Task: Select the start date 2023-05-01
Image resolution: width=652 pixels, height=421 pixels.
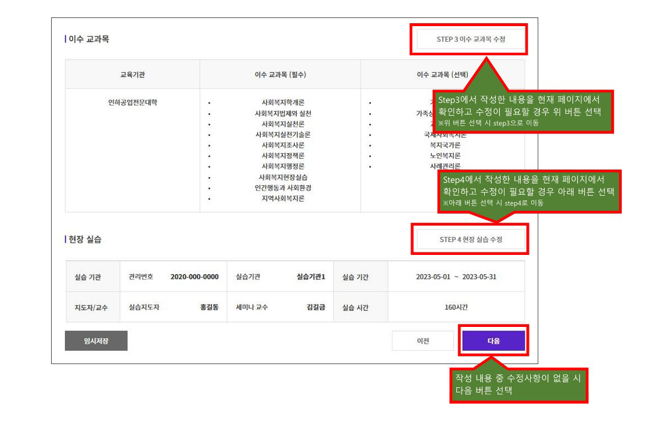Action: pyautogui.click(x=433, y=276)
